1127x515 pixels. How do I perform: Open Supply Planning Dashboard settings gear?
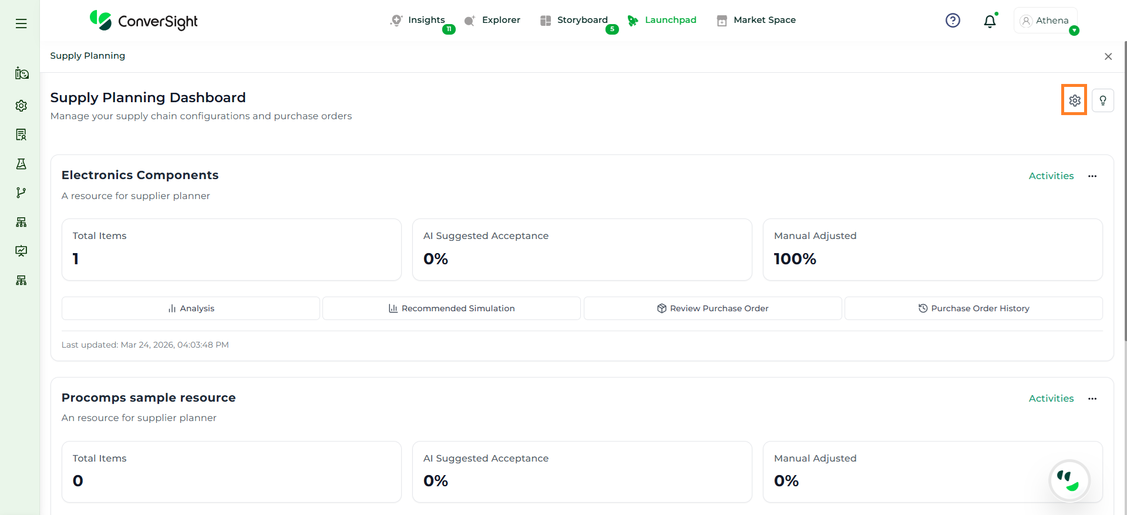[x=1074, y=100]
